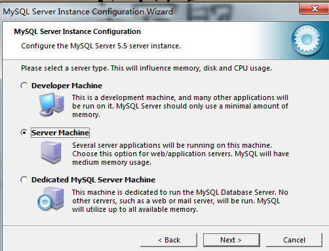Go back with the < Back button
329x251 pixels.
169,240
